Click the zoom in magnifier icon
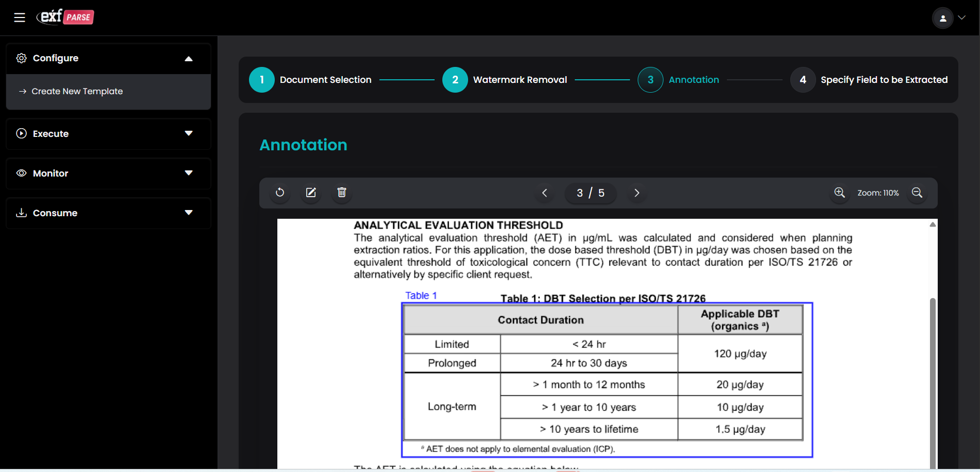980x472 pixels. (x=839, y=193)
